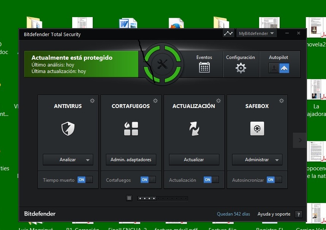Click the central wrench and screwdriver tools icon

(162, 64)
